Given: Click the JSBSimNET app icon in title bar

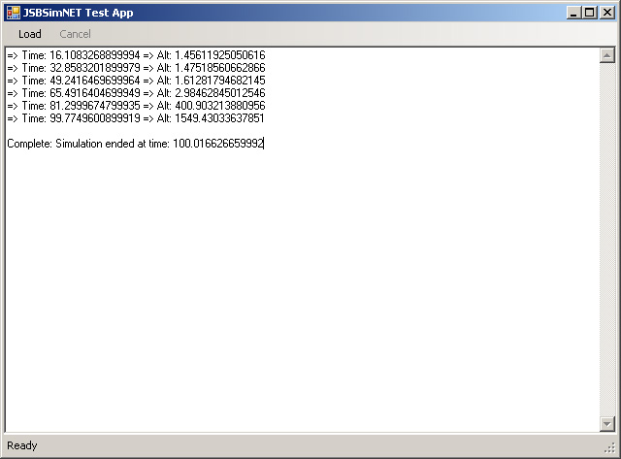Looking at the screenshot, I should click(x=13, y=13).
